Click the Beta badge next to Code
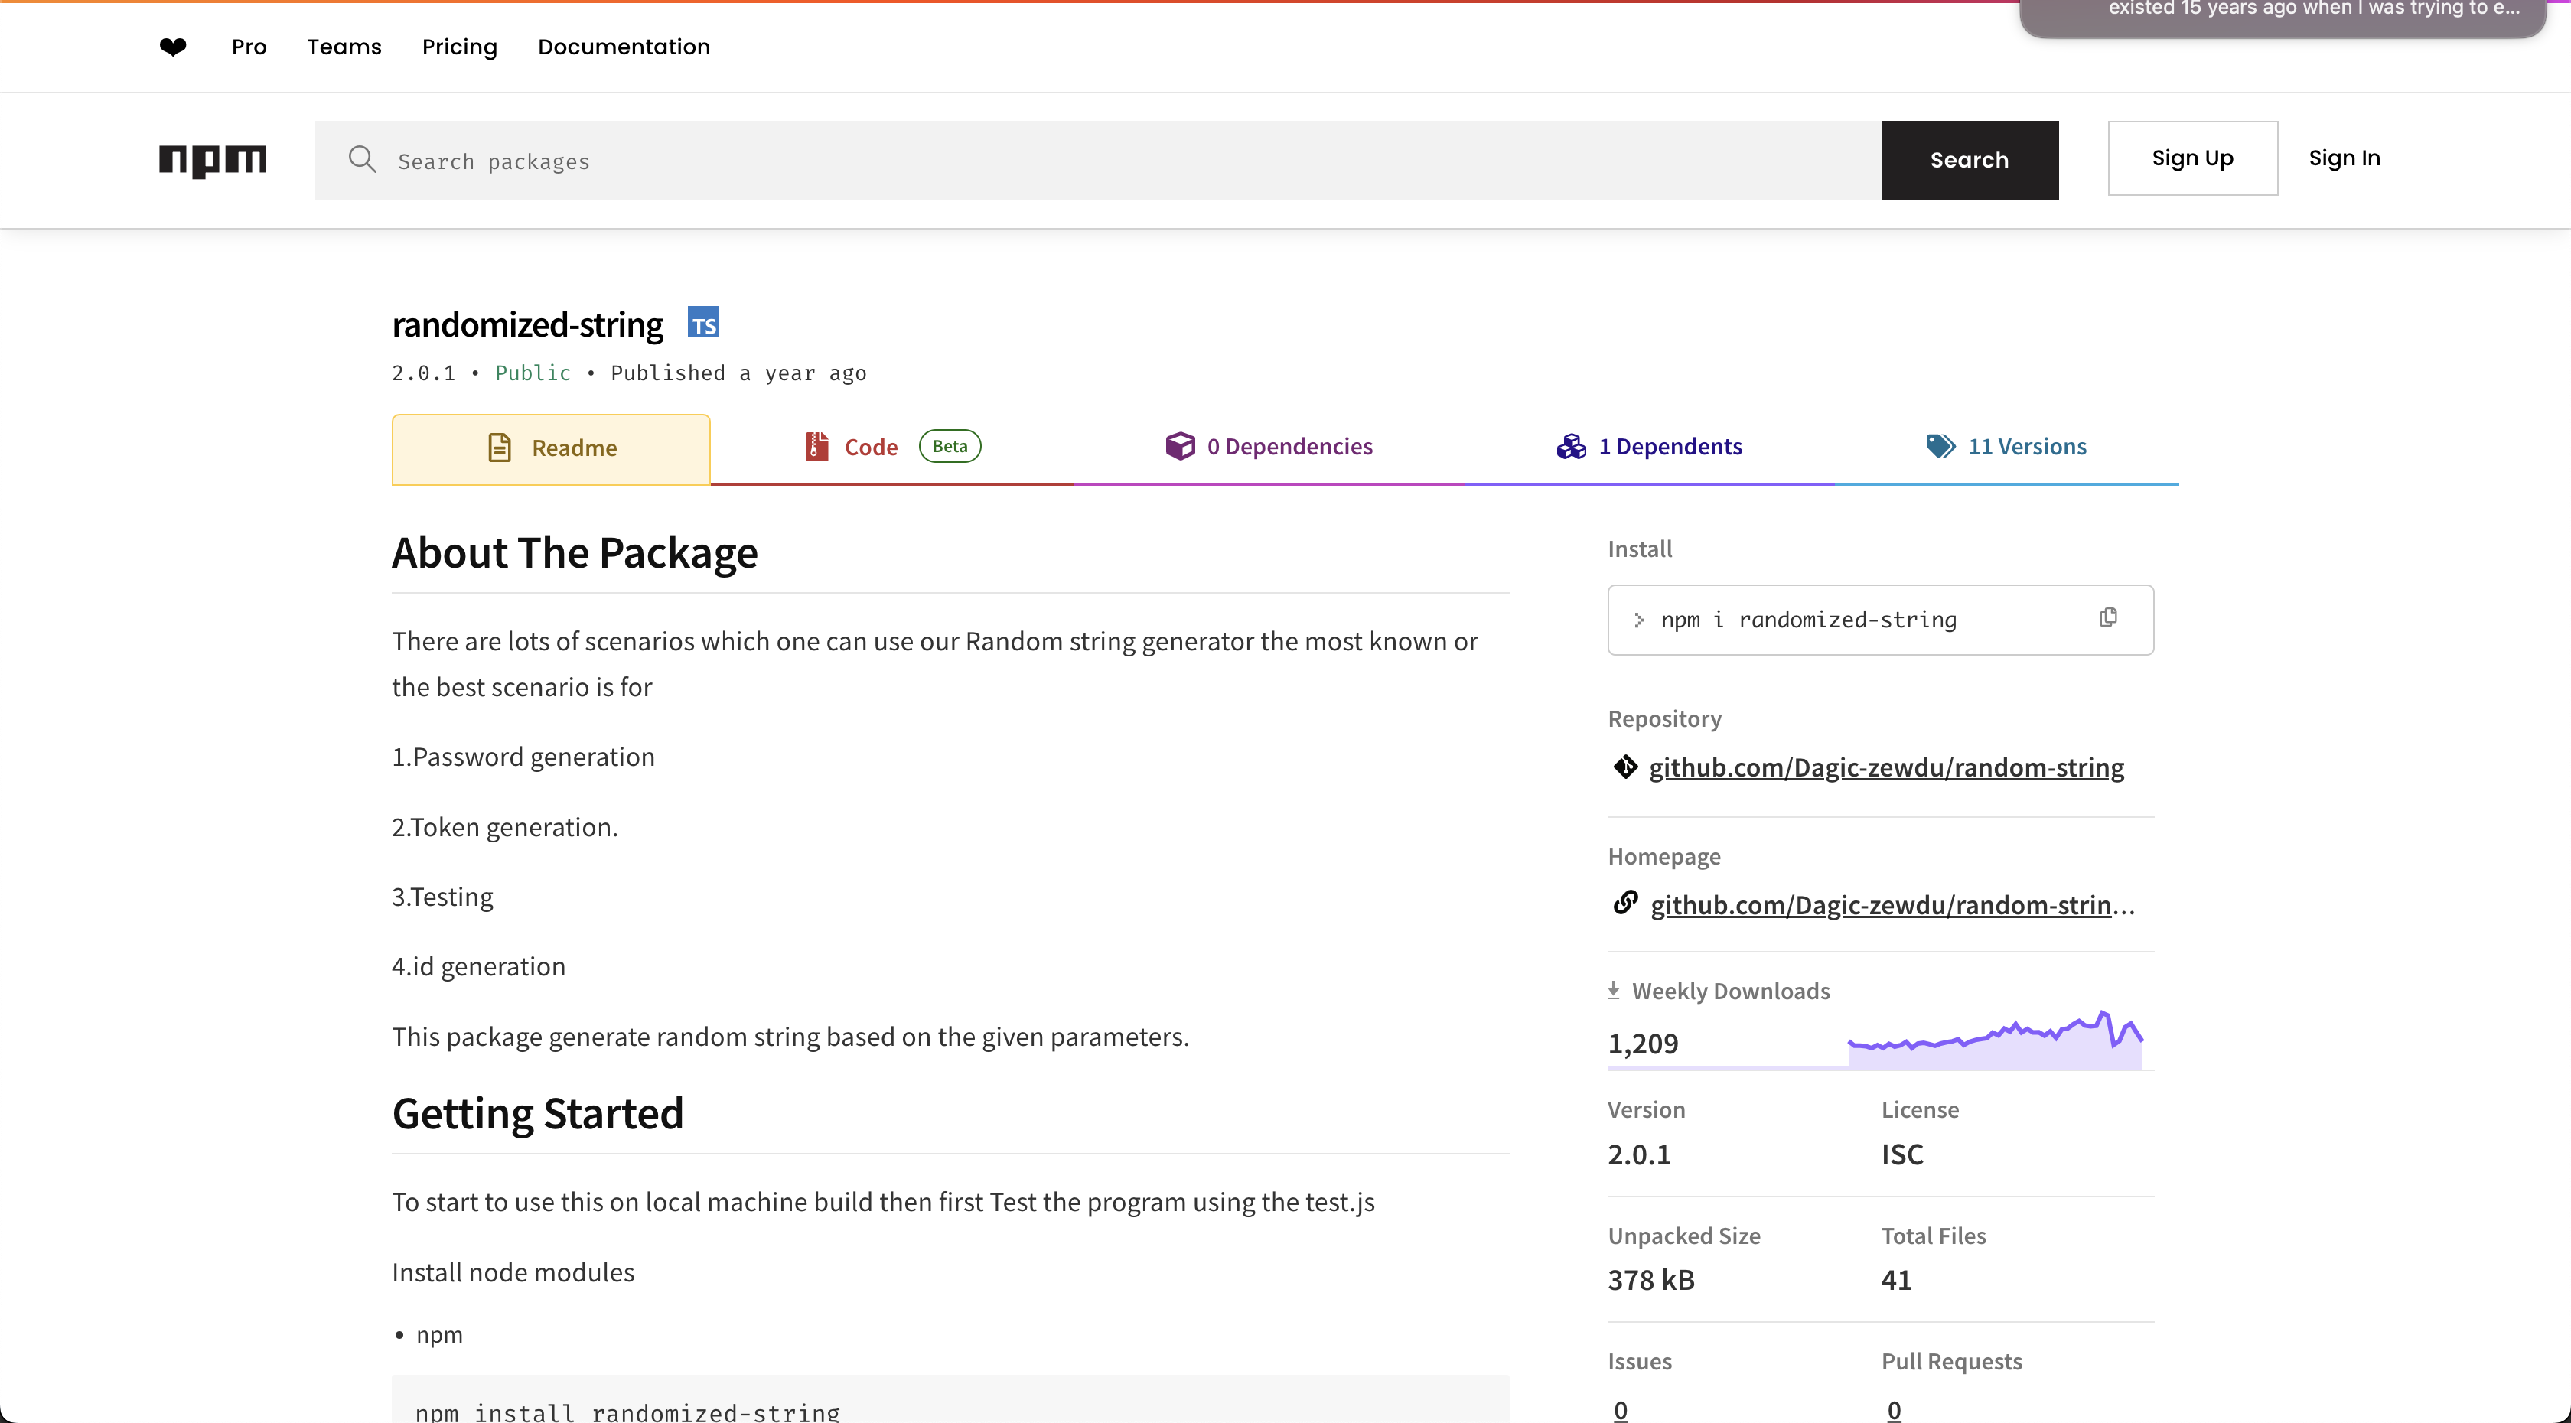 click(949, 446)
